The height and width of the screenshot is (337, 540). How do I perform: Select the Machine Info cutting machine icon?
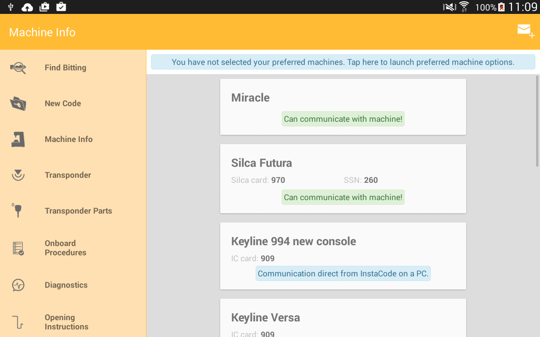tap(18, 139)
